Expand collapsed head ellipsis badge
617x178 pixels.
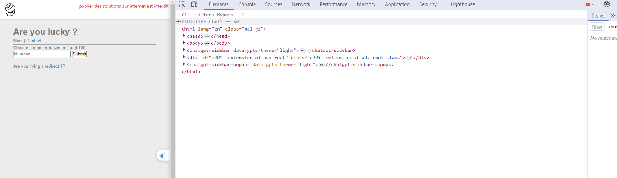click(x=207, y=36)
